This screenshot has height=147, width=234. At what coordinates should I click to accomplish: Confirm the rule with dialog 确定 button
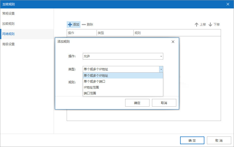pos(137,103)
